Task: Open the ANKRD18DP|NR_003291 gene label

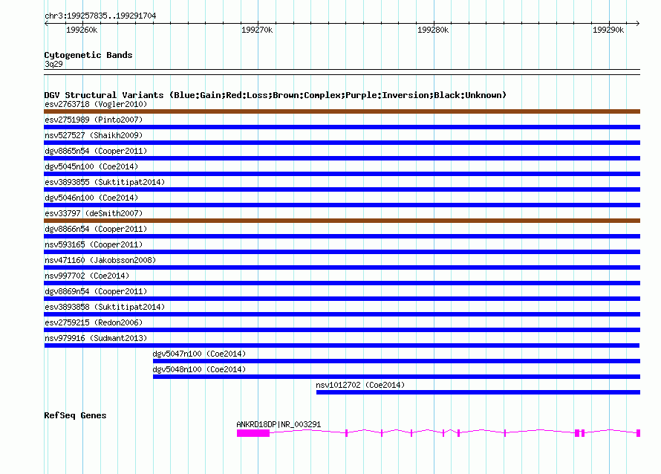Action: (279, 424)
